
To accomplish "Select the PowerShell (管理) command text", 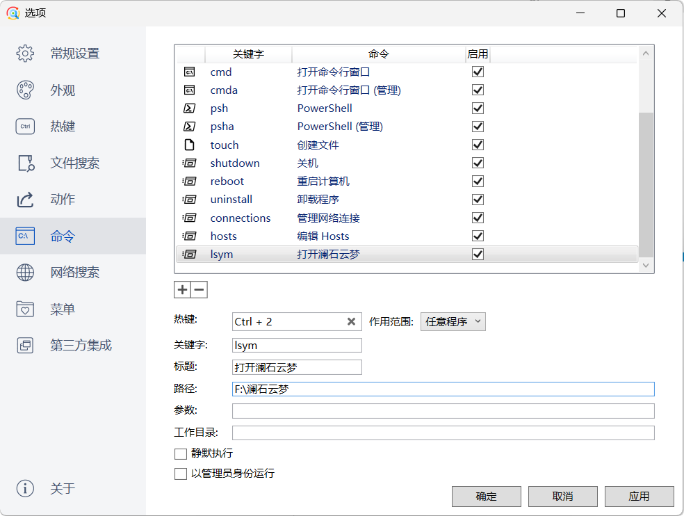I will [x=340, y=127].
